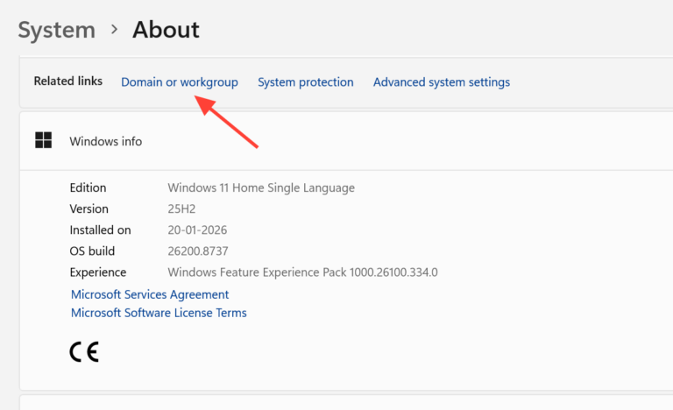Image resolution: width=673 pixels, height=410 pixels.
Task: Open Advanced system settings link
Action: click(x=442, y=82)
